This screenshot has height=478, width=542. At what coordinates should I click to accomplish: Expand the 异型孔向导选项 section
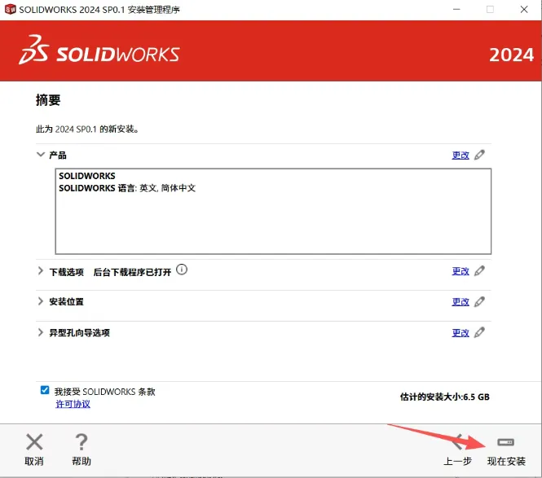[x=41, y=332]
